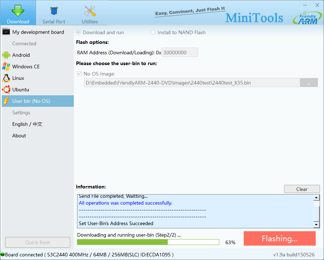Click the user-bin file path field
Viewport: 324px width, 260px height.
[192, 83]
